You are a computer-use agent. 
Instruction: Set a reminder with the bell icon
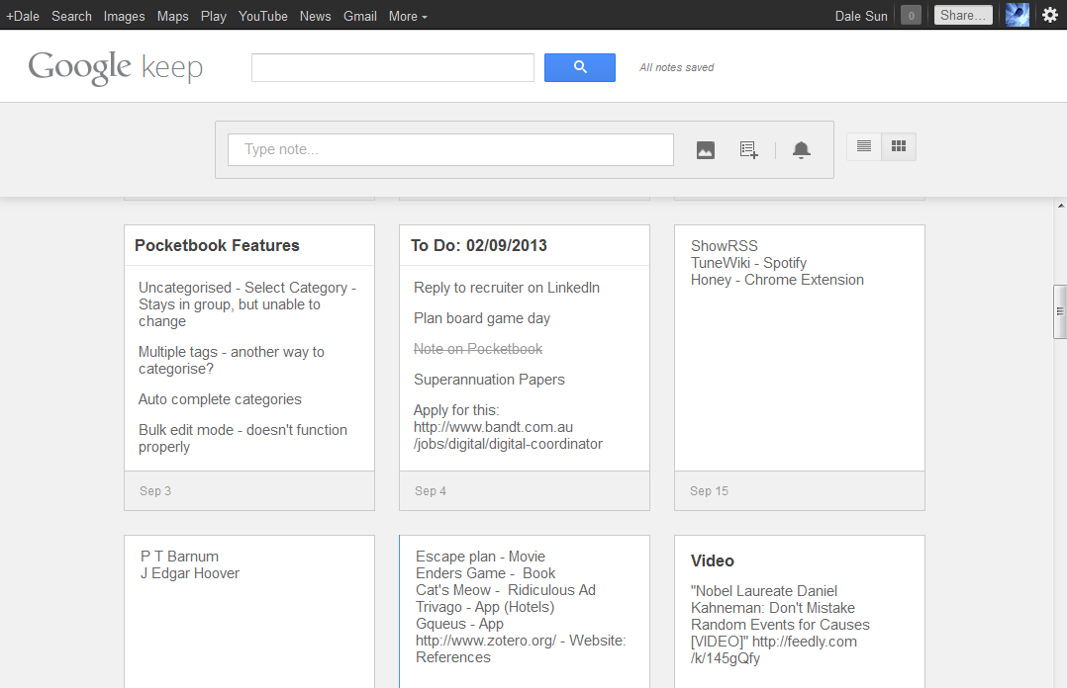tap(802, 150)
